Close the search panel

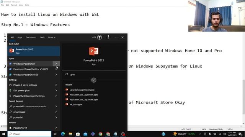point(122,37)
